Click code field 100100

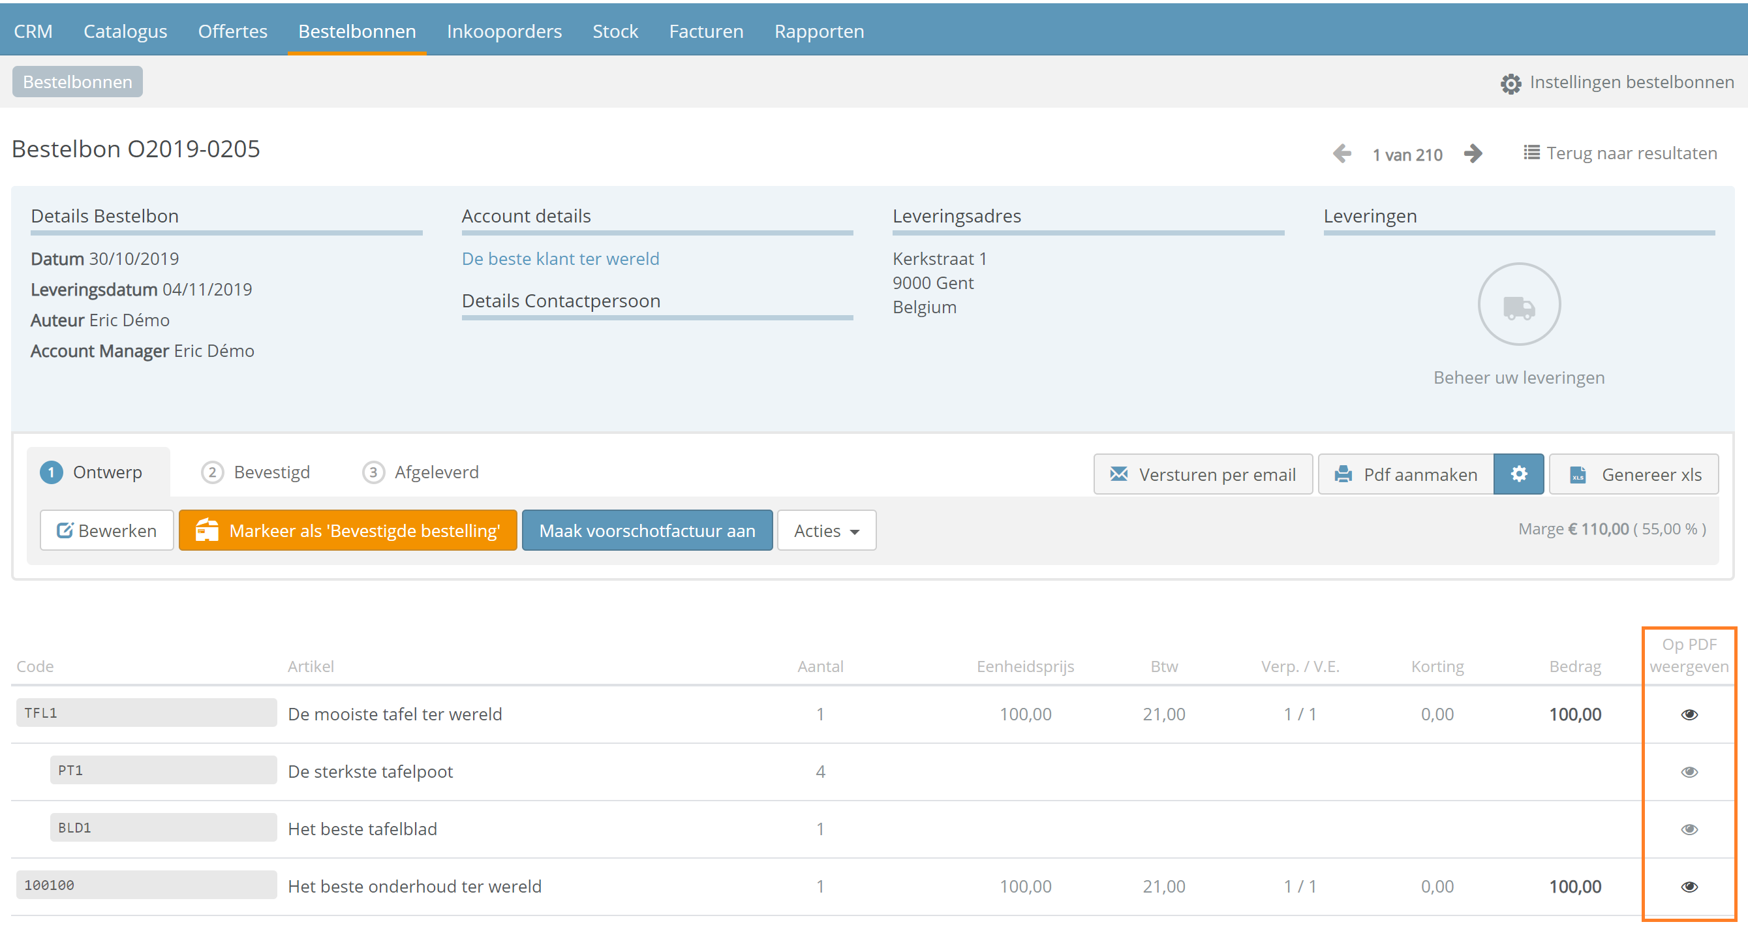pos(146,885)
